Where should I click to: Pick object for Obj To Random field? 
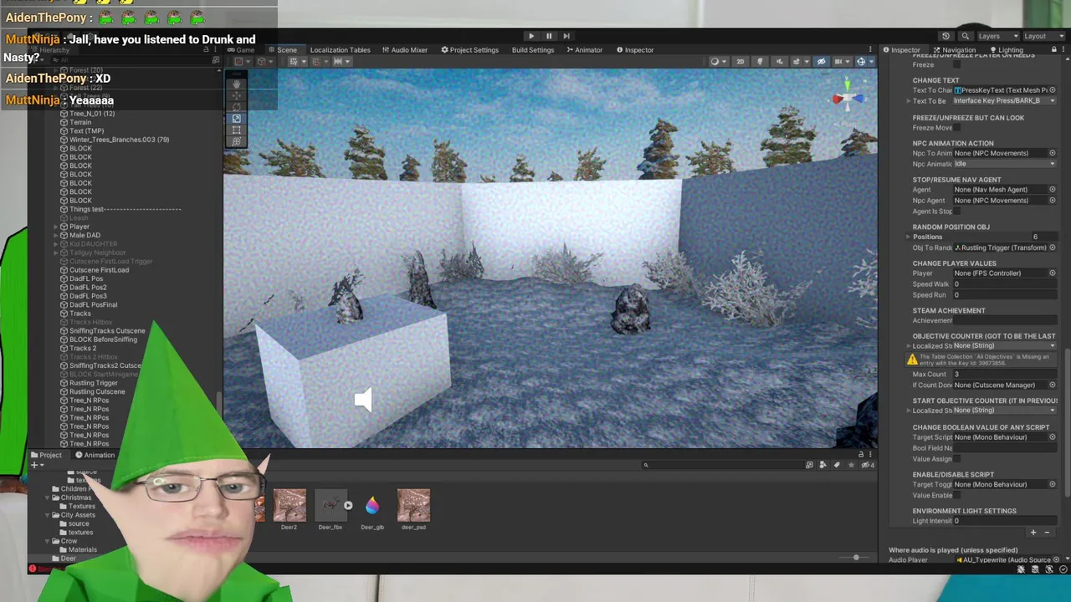(1053, 247)
